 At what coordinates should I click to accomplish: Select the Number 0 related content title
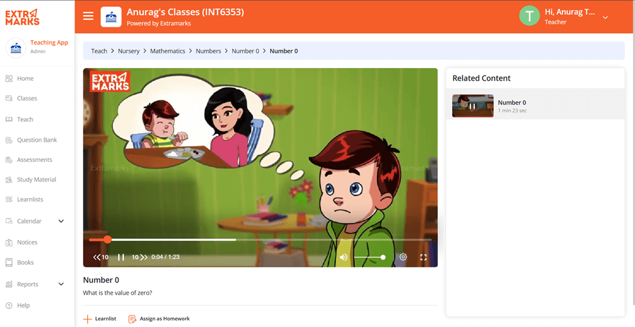coord(512,102)
